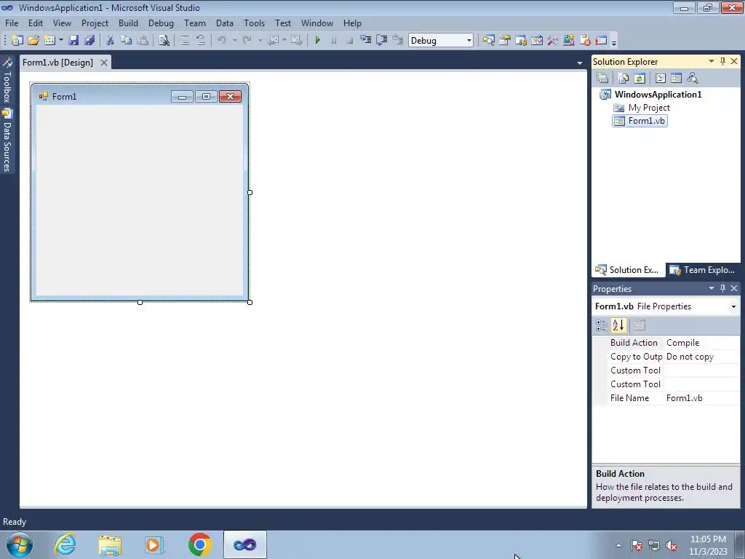Switch to the Team Explorer tab
The width and height of the screenshot is (745, 559).
[703, 270]
